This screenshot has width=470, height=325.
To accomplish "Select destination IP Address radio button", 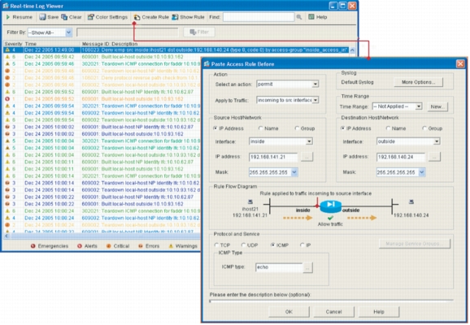I will (342, 128).
